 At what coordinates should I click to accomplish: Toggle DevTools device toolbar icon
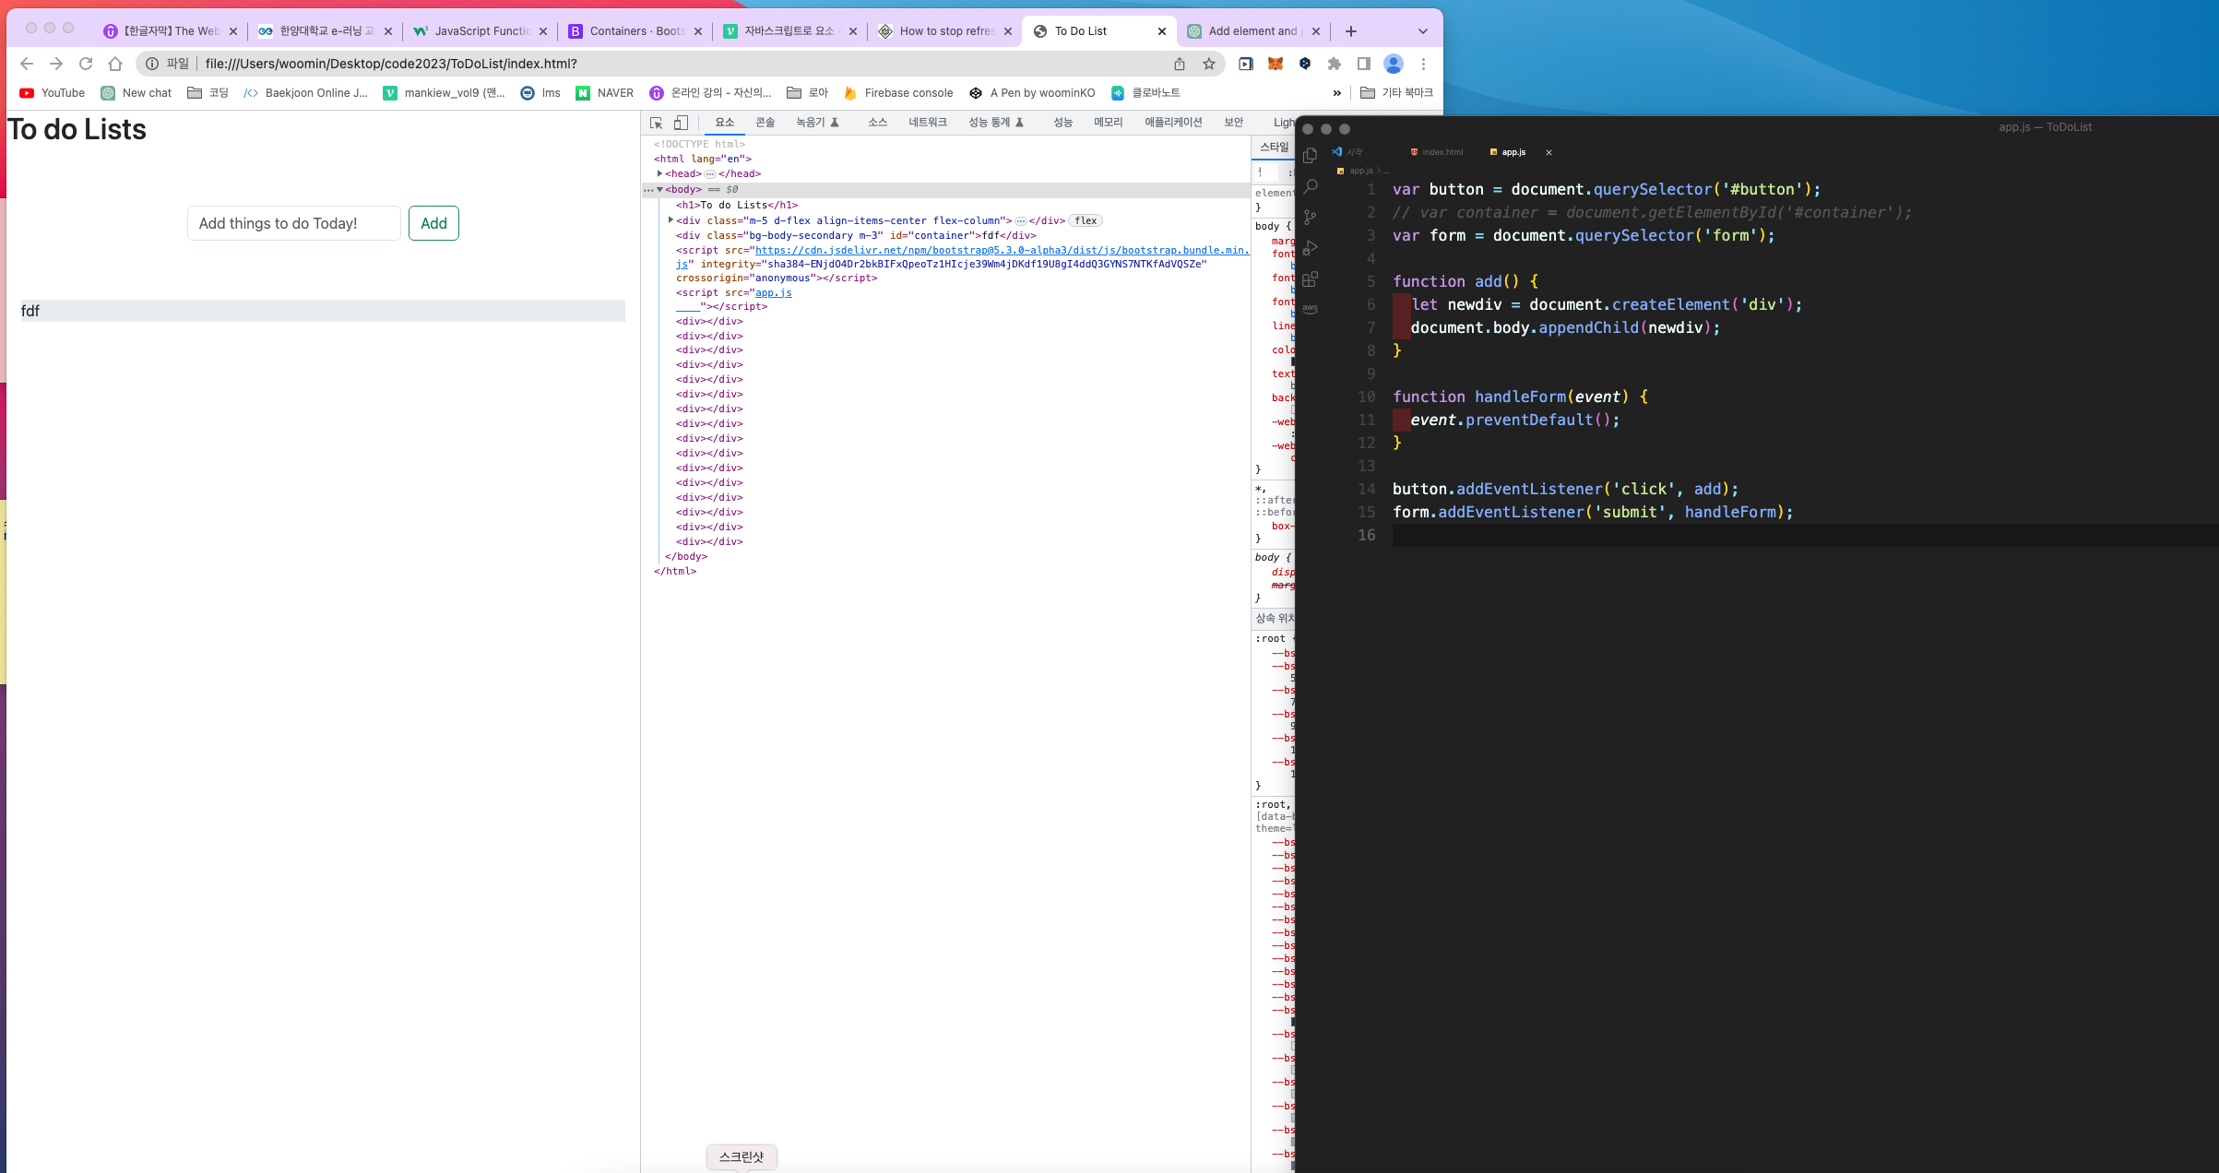[681, 123]
